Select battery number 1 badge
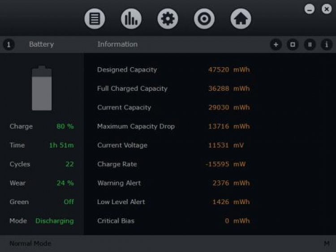The height and width of the screenshot is (252, 336). click(9, 44)
